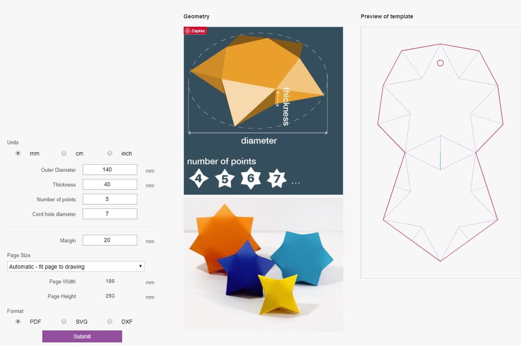Click the 6-point star icon
The height and width of the screenshot is (346, 521).
pyautogui.click(x=251, y=178)
